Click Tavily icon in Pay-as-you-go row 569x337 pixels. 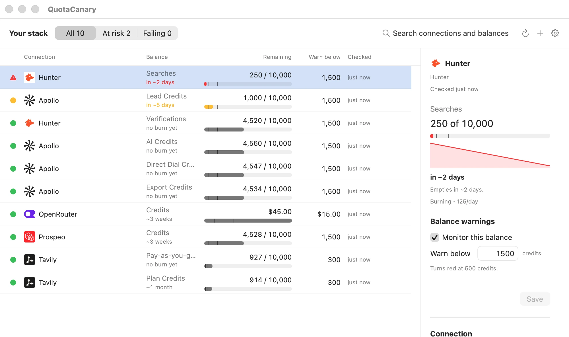click(x=30, y=260)
